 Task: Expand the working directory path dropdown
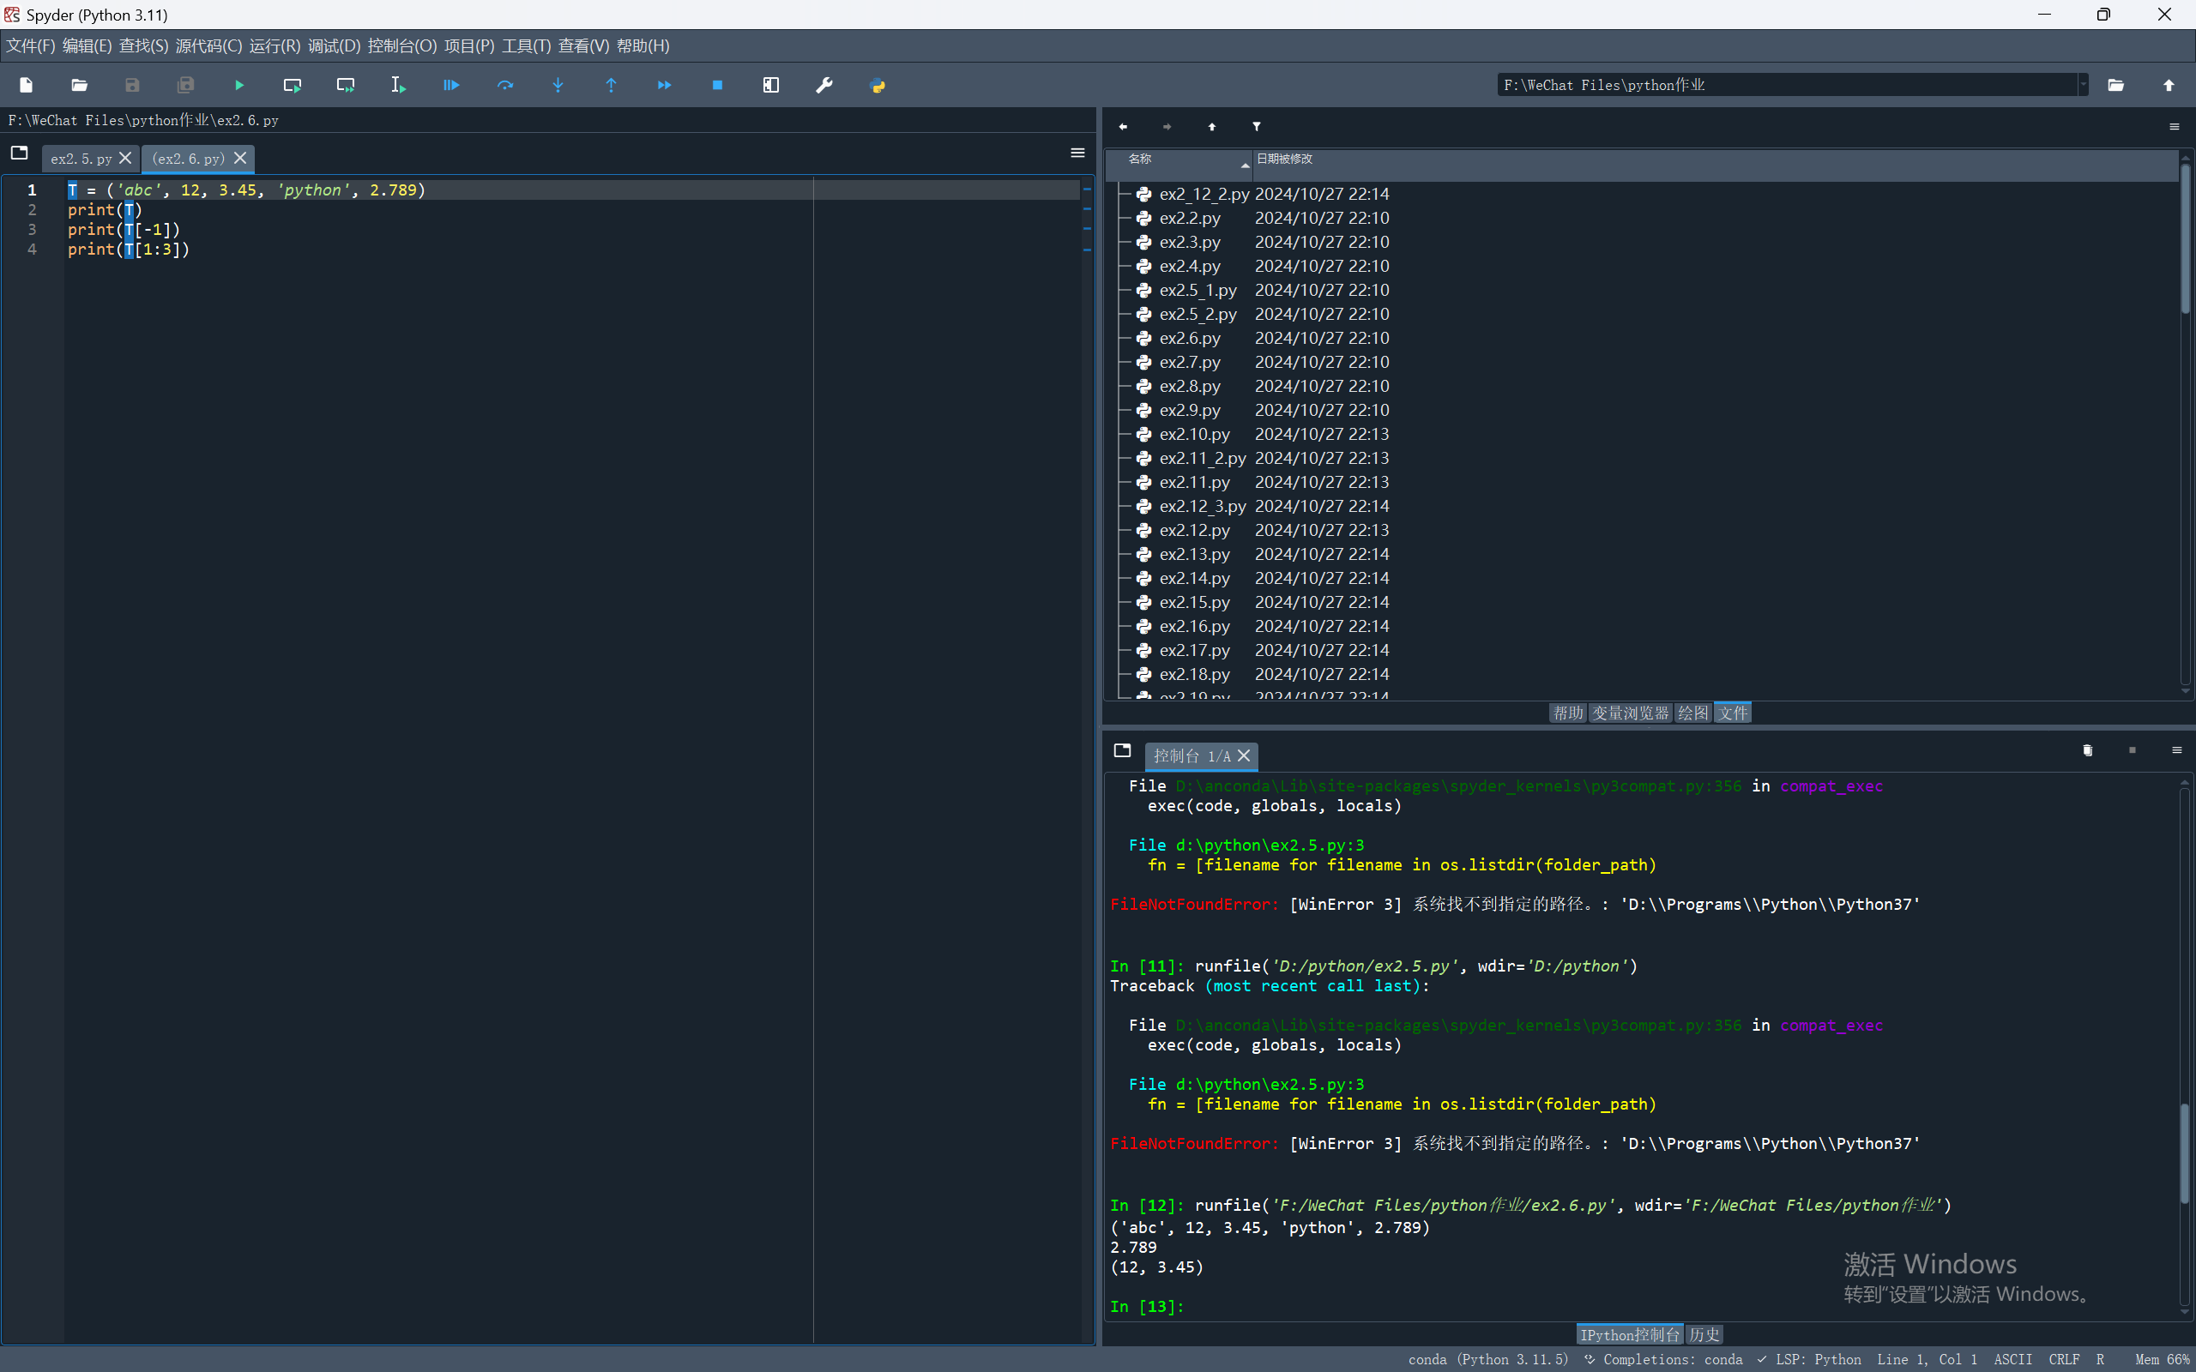point(2084,85)
